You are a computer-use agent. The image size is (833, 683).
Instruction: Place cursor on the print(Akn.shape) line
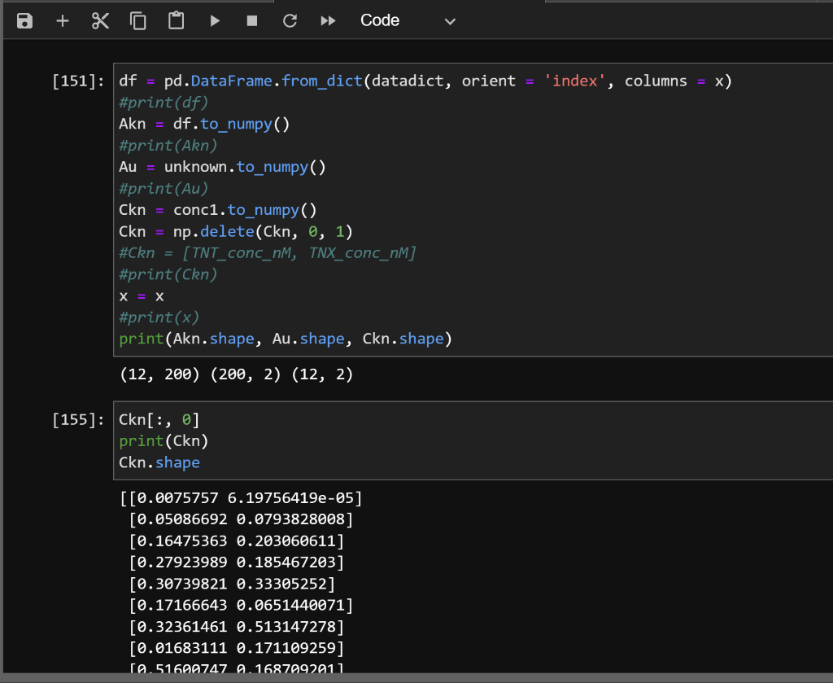click(285, 338)
